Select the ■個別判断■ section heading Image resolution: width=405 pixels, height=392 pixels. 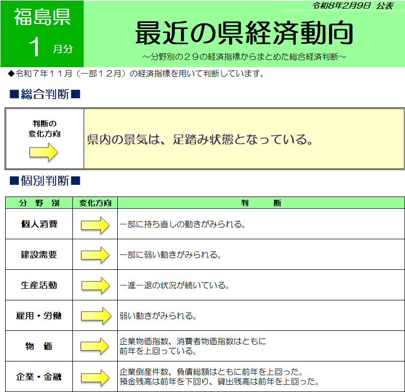(x=45, y=181)
